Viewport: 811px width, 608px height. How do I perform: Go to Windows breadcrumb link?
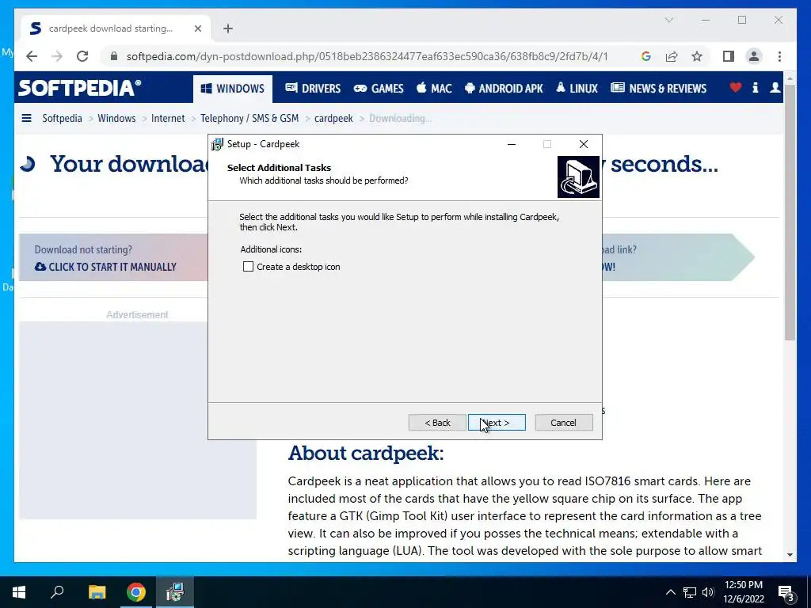(116, 119)
